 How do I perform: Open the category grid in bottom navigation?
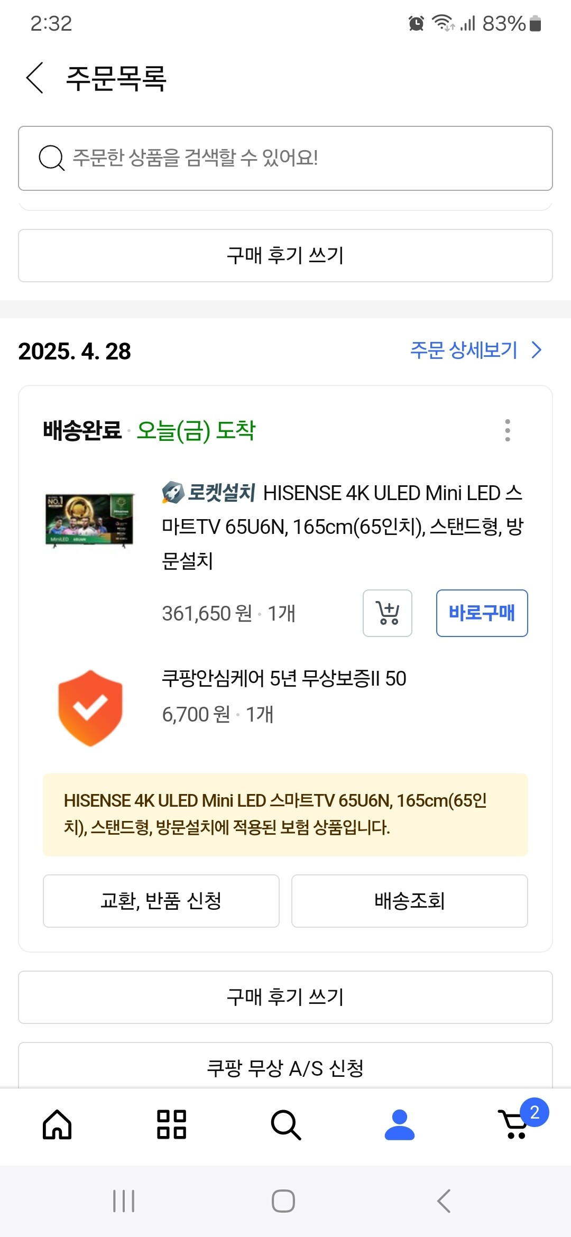[x=171, y=1124]
